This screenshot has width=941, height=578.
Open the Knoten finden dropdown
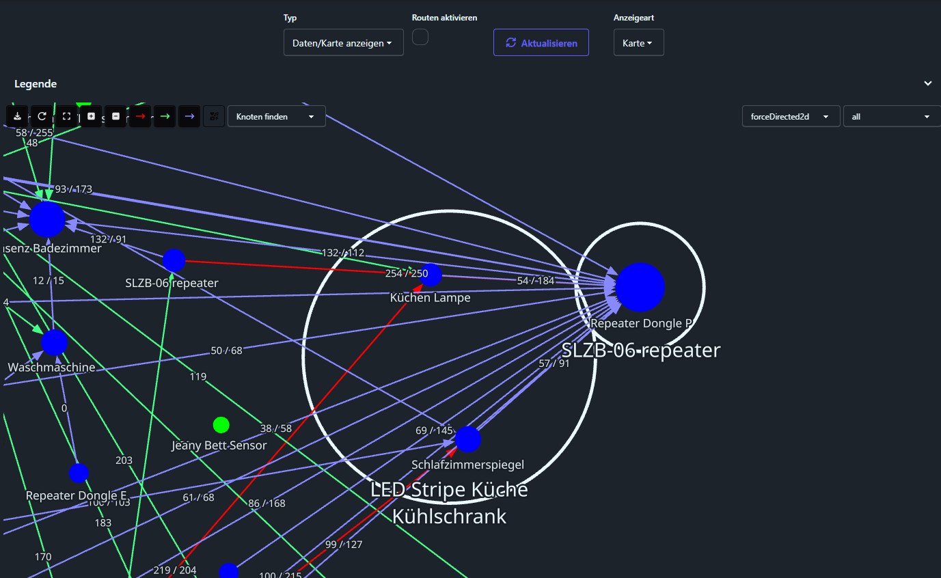[276, 116]
